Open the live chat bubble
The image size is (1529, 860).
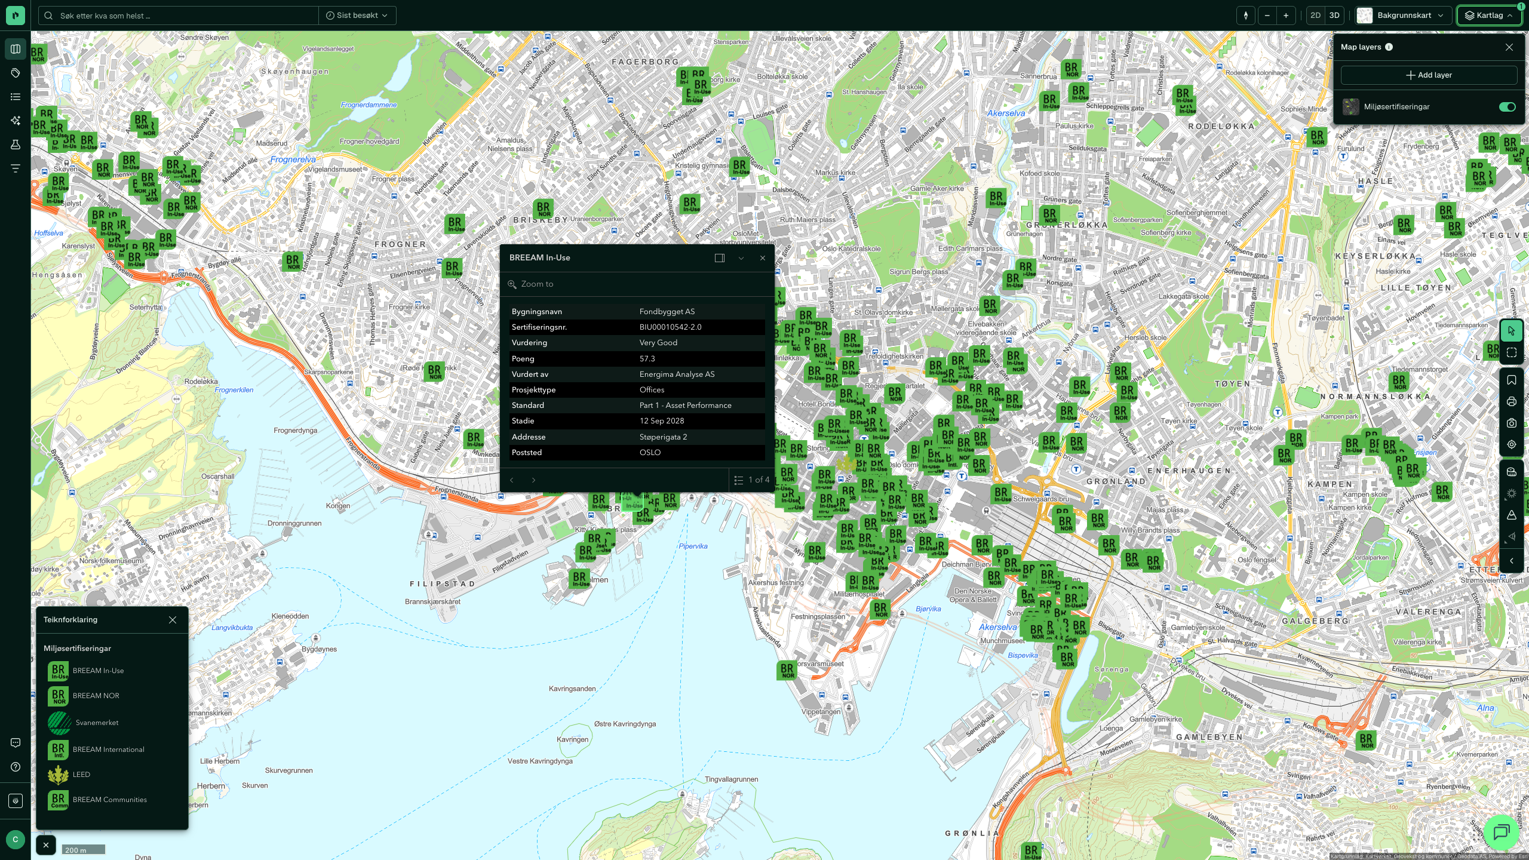[1502, 831]
